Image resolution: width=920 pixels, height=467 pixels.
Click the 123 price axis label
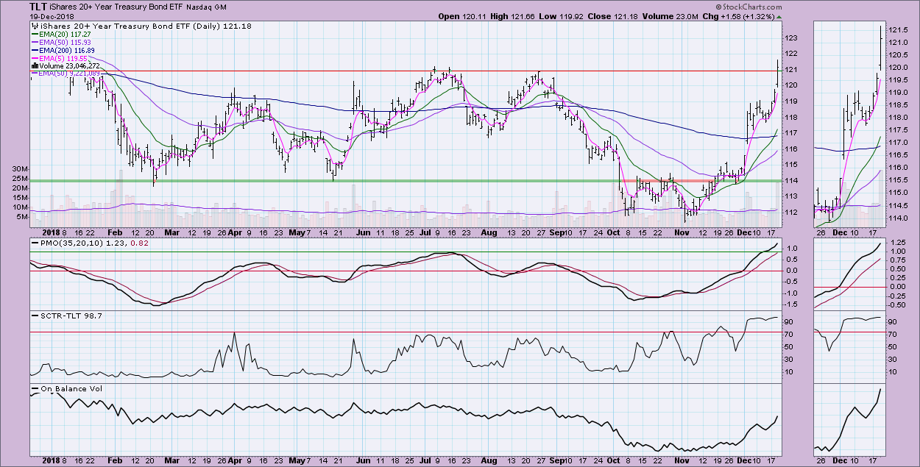click(x=790, y=38)
